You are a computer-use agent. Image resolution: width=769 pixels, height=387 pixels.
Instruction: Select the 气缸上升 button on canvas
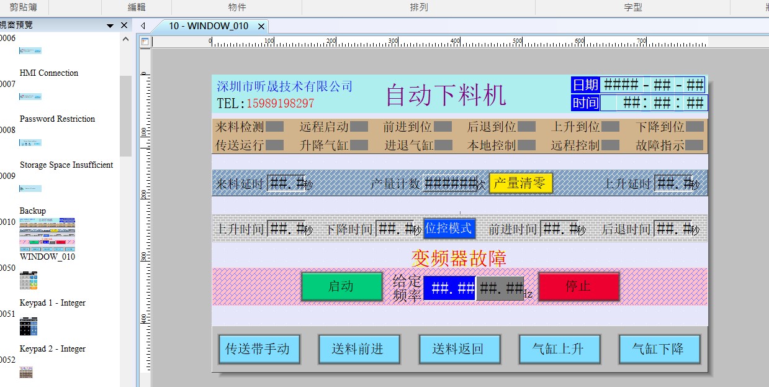(559, 349)
